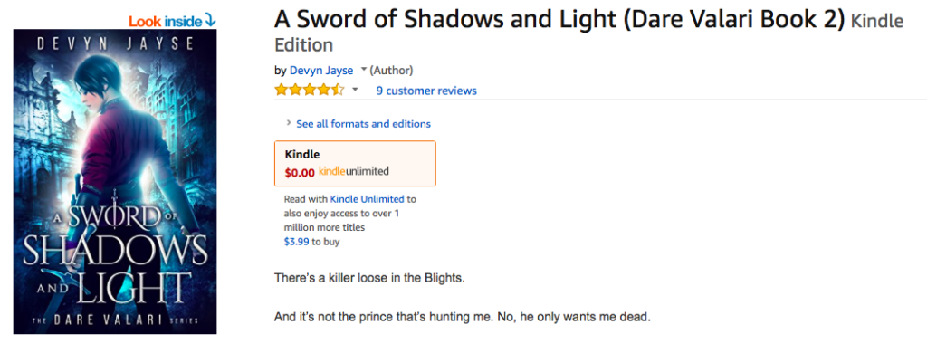Click See all formats and editions
This screenshot has width=927, height=344.
click(363, 123)
